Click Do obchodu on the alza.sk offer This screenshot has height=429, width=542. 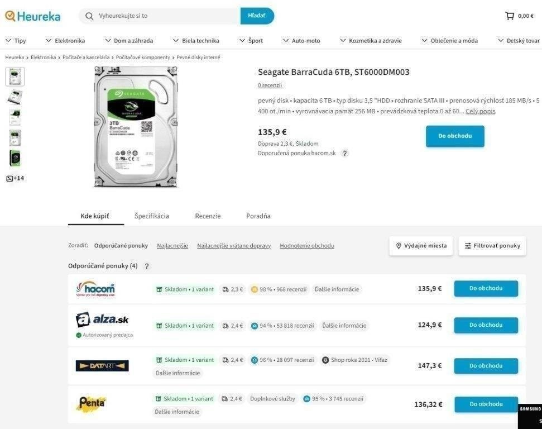[485, 325]
